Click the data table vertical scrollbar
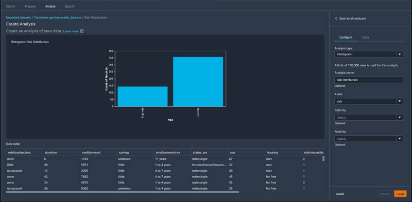The width and height of the screenshot is (412, 202). [323, 158]
